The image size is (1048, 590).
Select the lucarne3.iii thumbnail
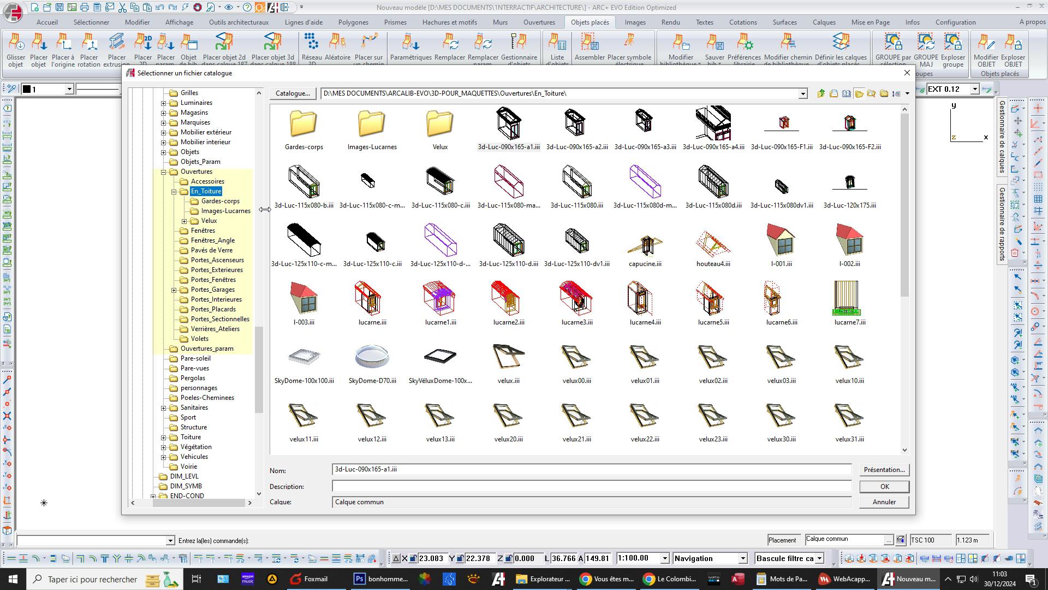pos(576,298)
